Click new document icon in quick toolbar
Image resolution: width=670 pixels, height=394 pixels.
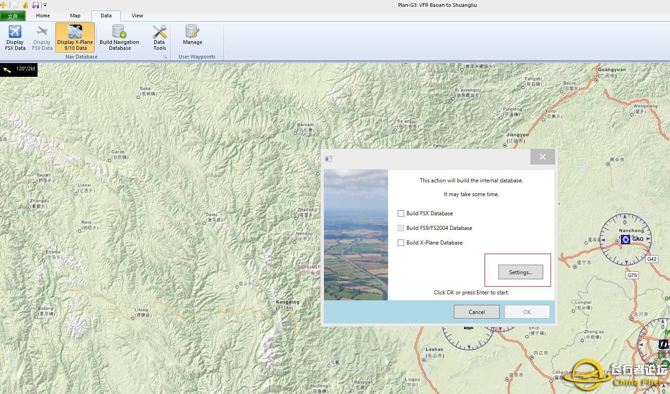pyautogui.click(x=16, y=5)
